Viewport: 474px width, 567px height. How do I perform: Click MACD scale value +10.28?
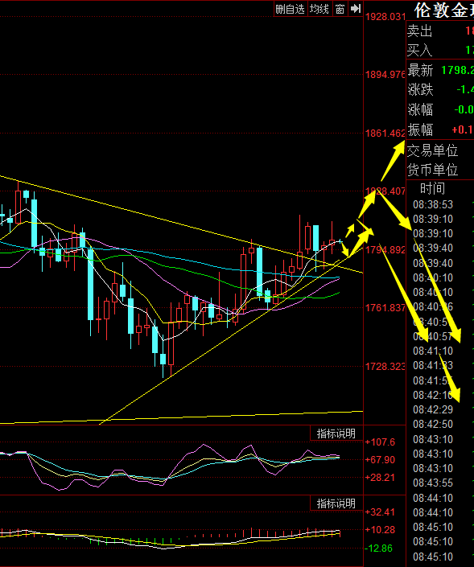coord(380,530)
